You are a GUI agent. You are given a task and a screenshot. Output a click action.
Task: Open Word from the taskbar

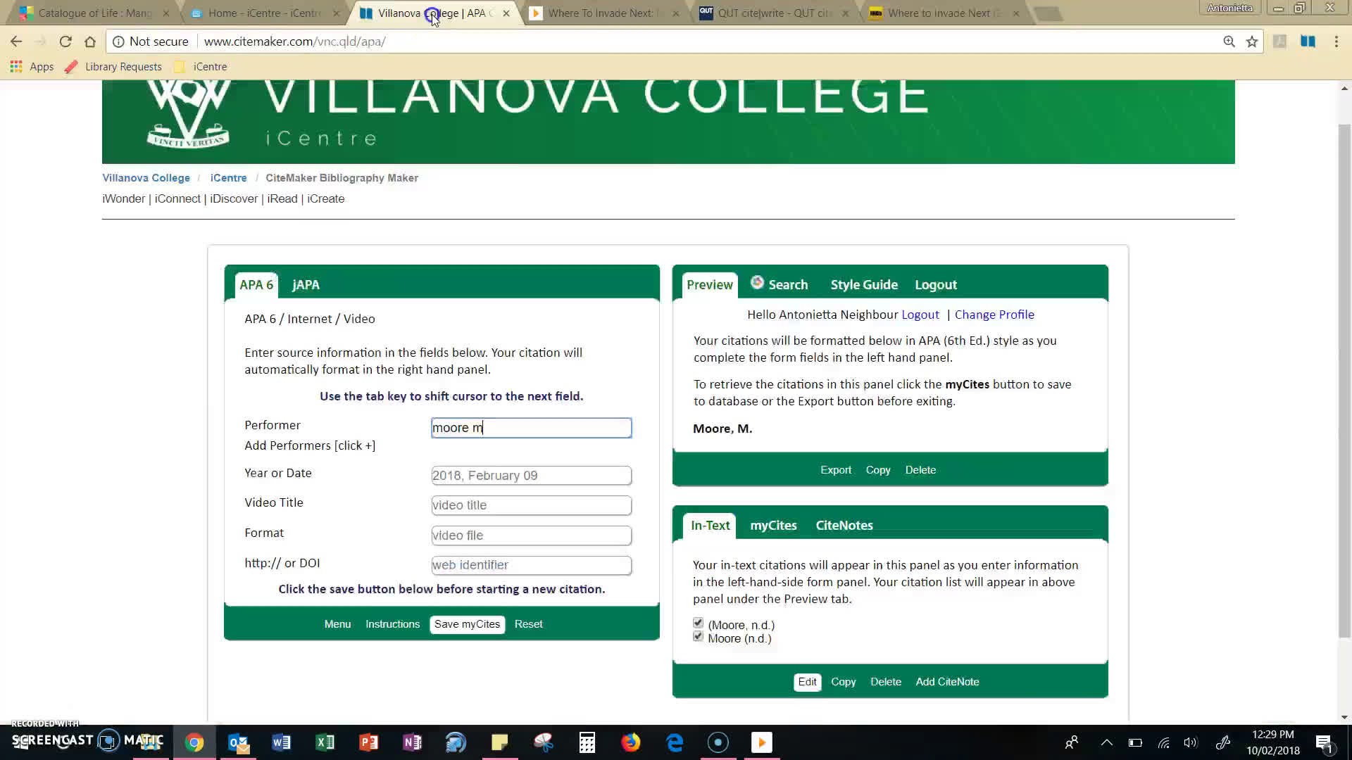281,742
